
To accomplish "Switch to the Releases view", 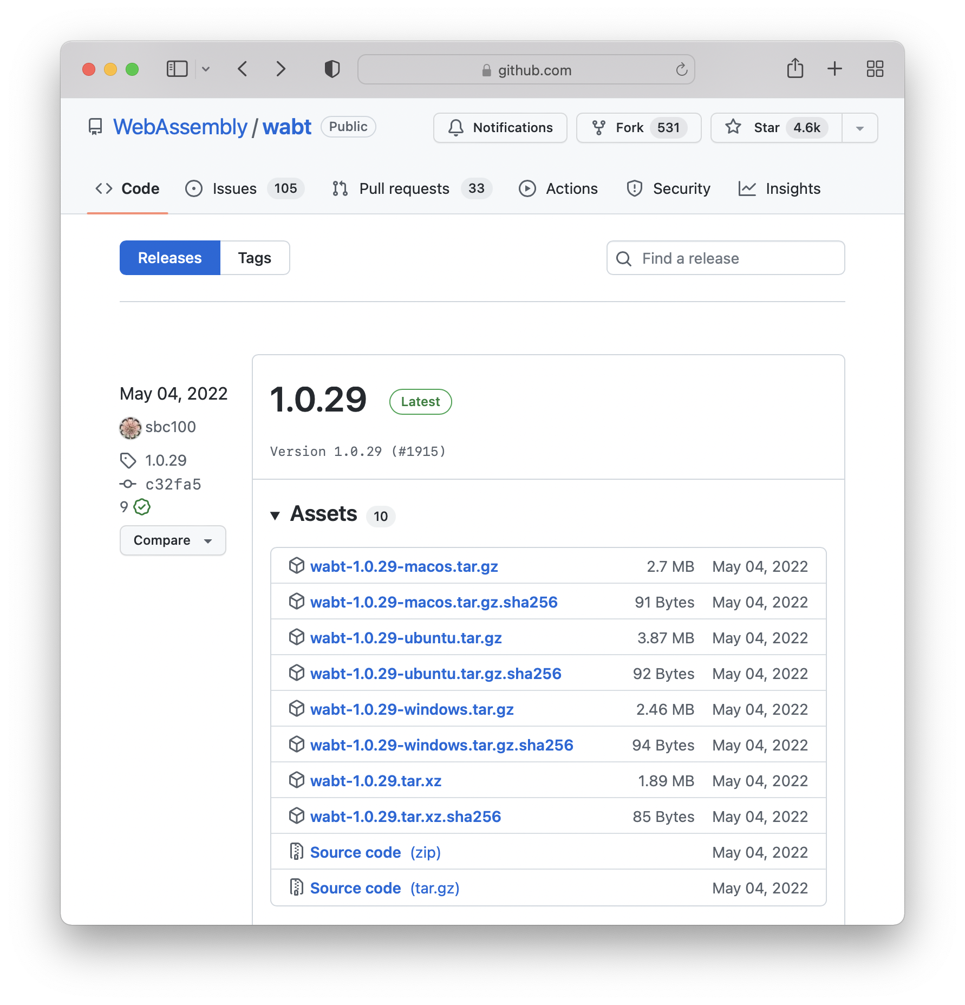I will point(169,258).
